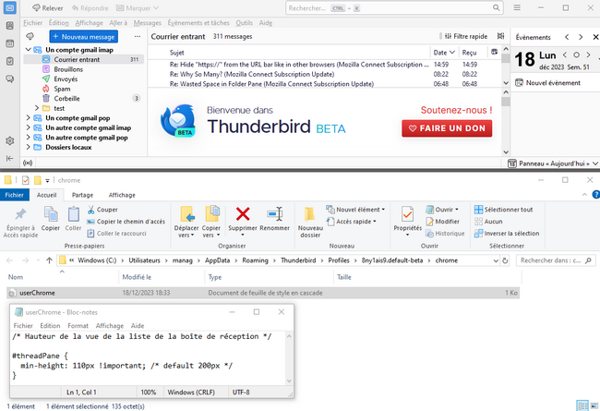Open Explorer address bar history dropdown
The height and width of the screenshot is (411, 600).
click(496, 260)
